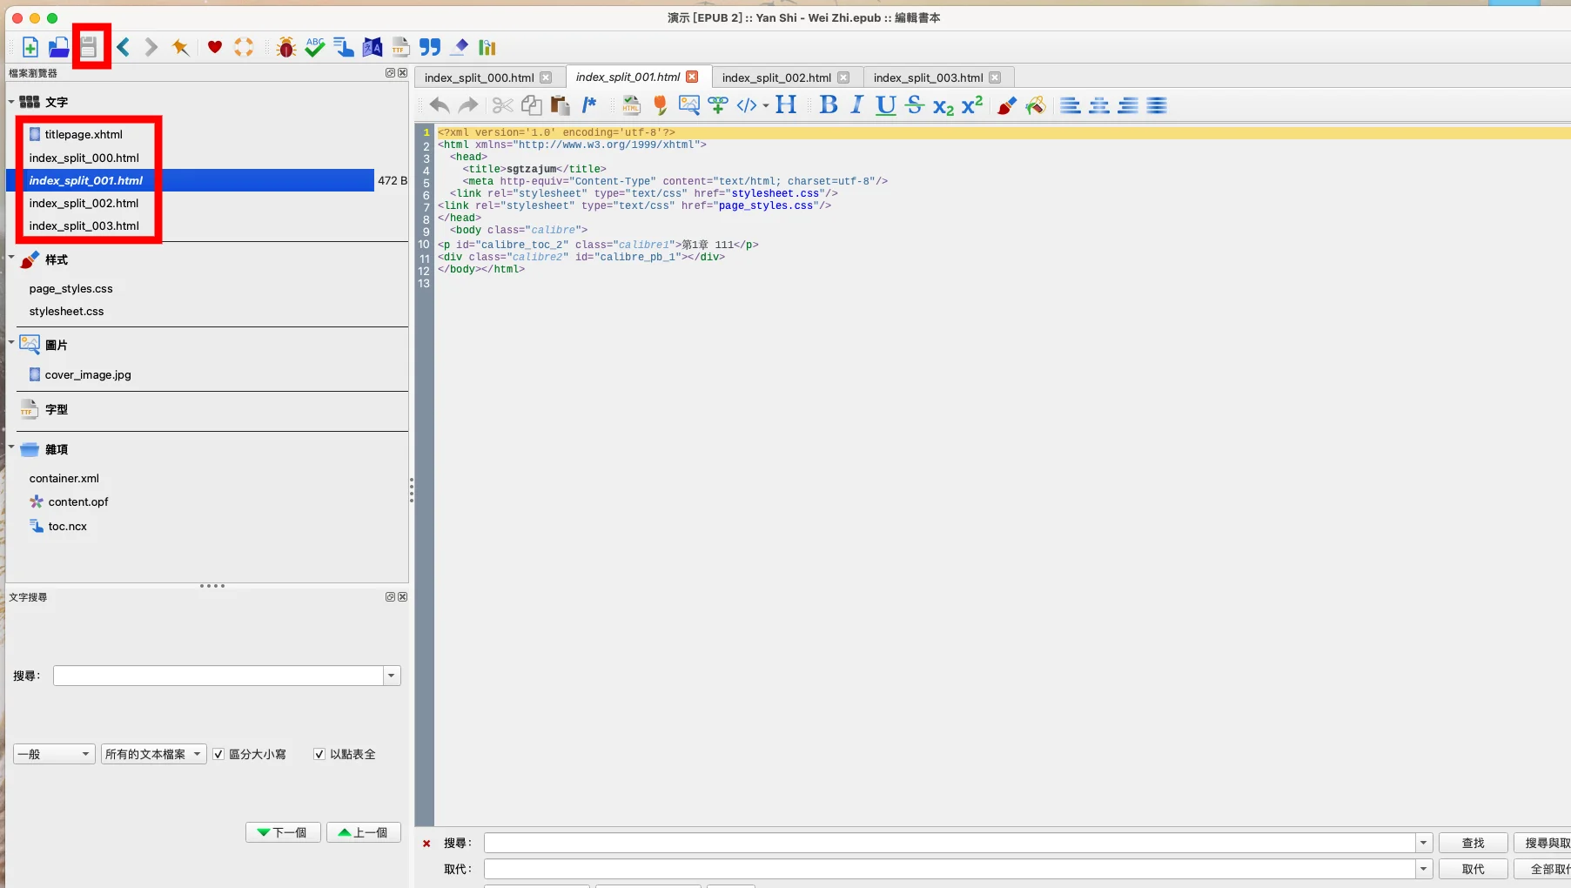Insert image using picture magnifier icon
Screen dimensions: 1571x888
click(x=689, y=105)
